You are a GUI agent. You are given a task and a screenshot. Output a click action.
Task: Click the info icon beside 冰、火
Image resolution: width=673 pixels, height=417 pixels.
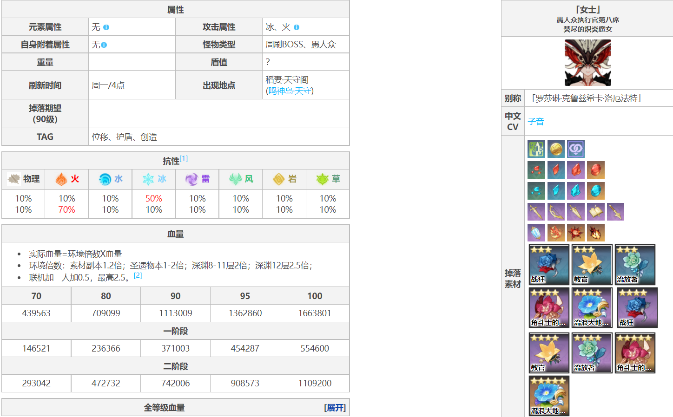[x=297, y=27]
